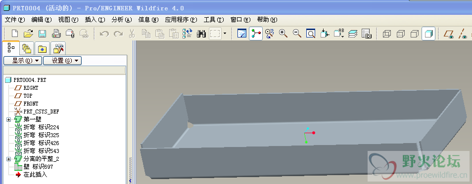The width and height of the screenshot is (472, 184).
Task: Regenerate the model with the regenerate icon
Action: pyautogui.click(x=187, y=34)
